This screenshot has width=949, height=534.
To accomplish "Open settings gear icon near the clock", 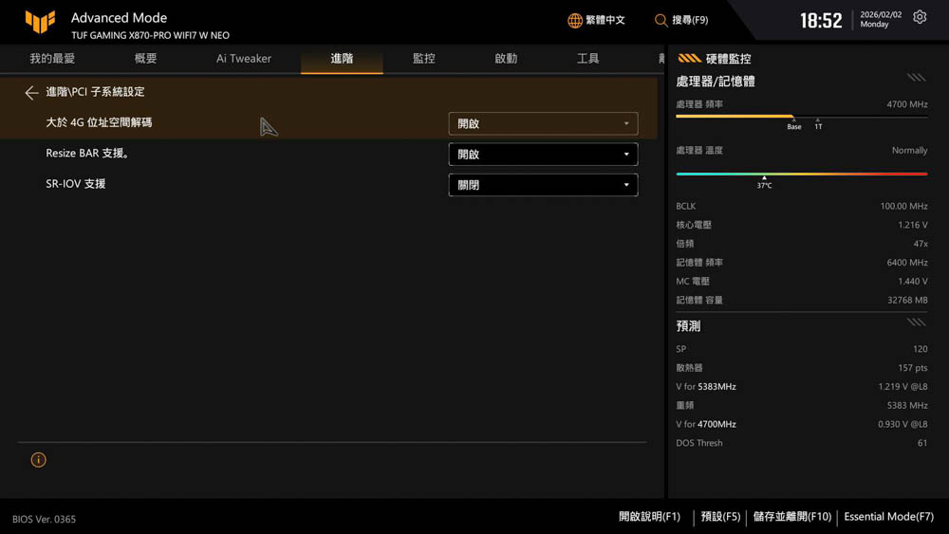I will (920, 18).
